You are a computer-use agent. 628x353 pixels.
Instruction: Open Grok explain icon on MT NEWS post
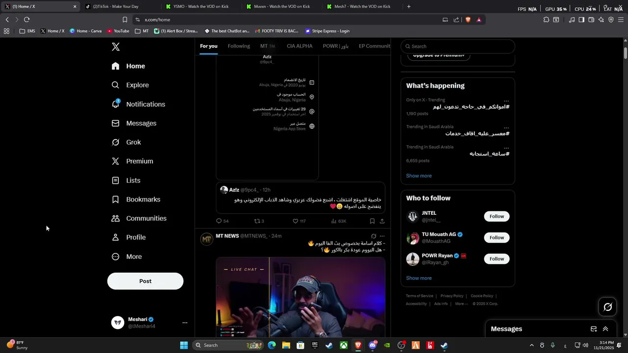(x=373, y=236)
